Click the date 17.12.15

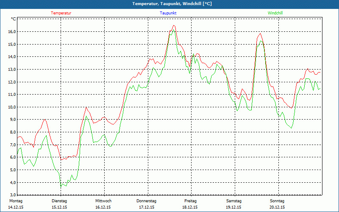coord(147,207)
